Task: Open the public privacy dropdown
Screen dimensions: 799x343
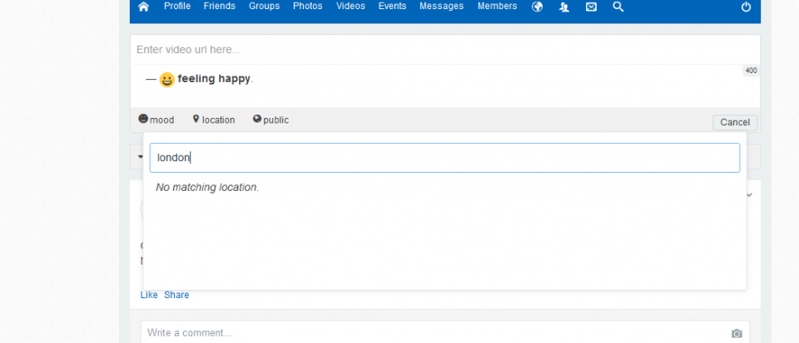Action: [270, 120]
